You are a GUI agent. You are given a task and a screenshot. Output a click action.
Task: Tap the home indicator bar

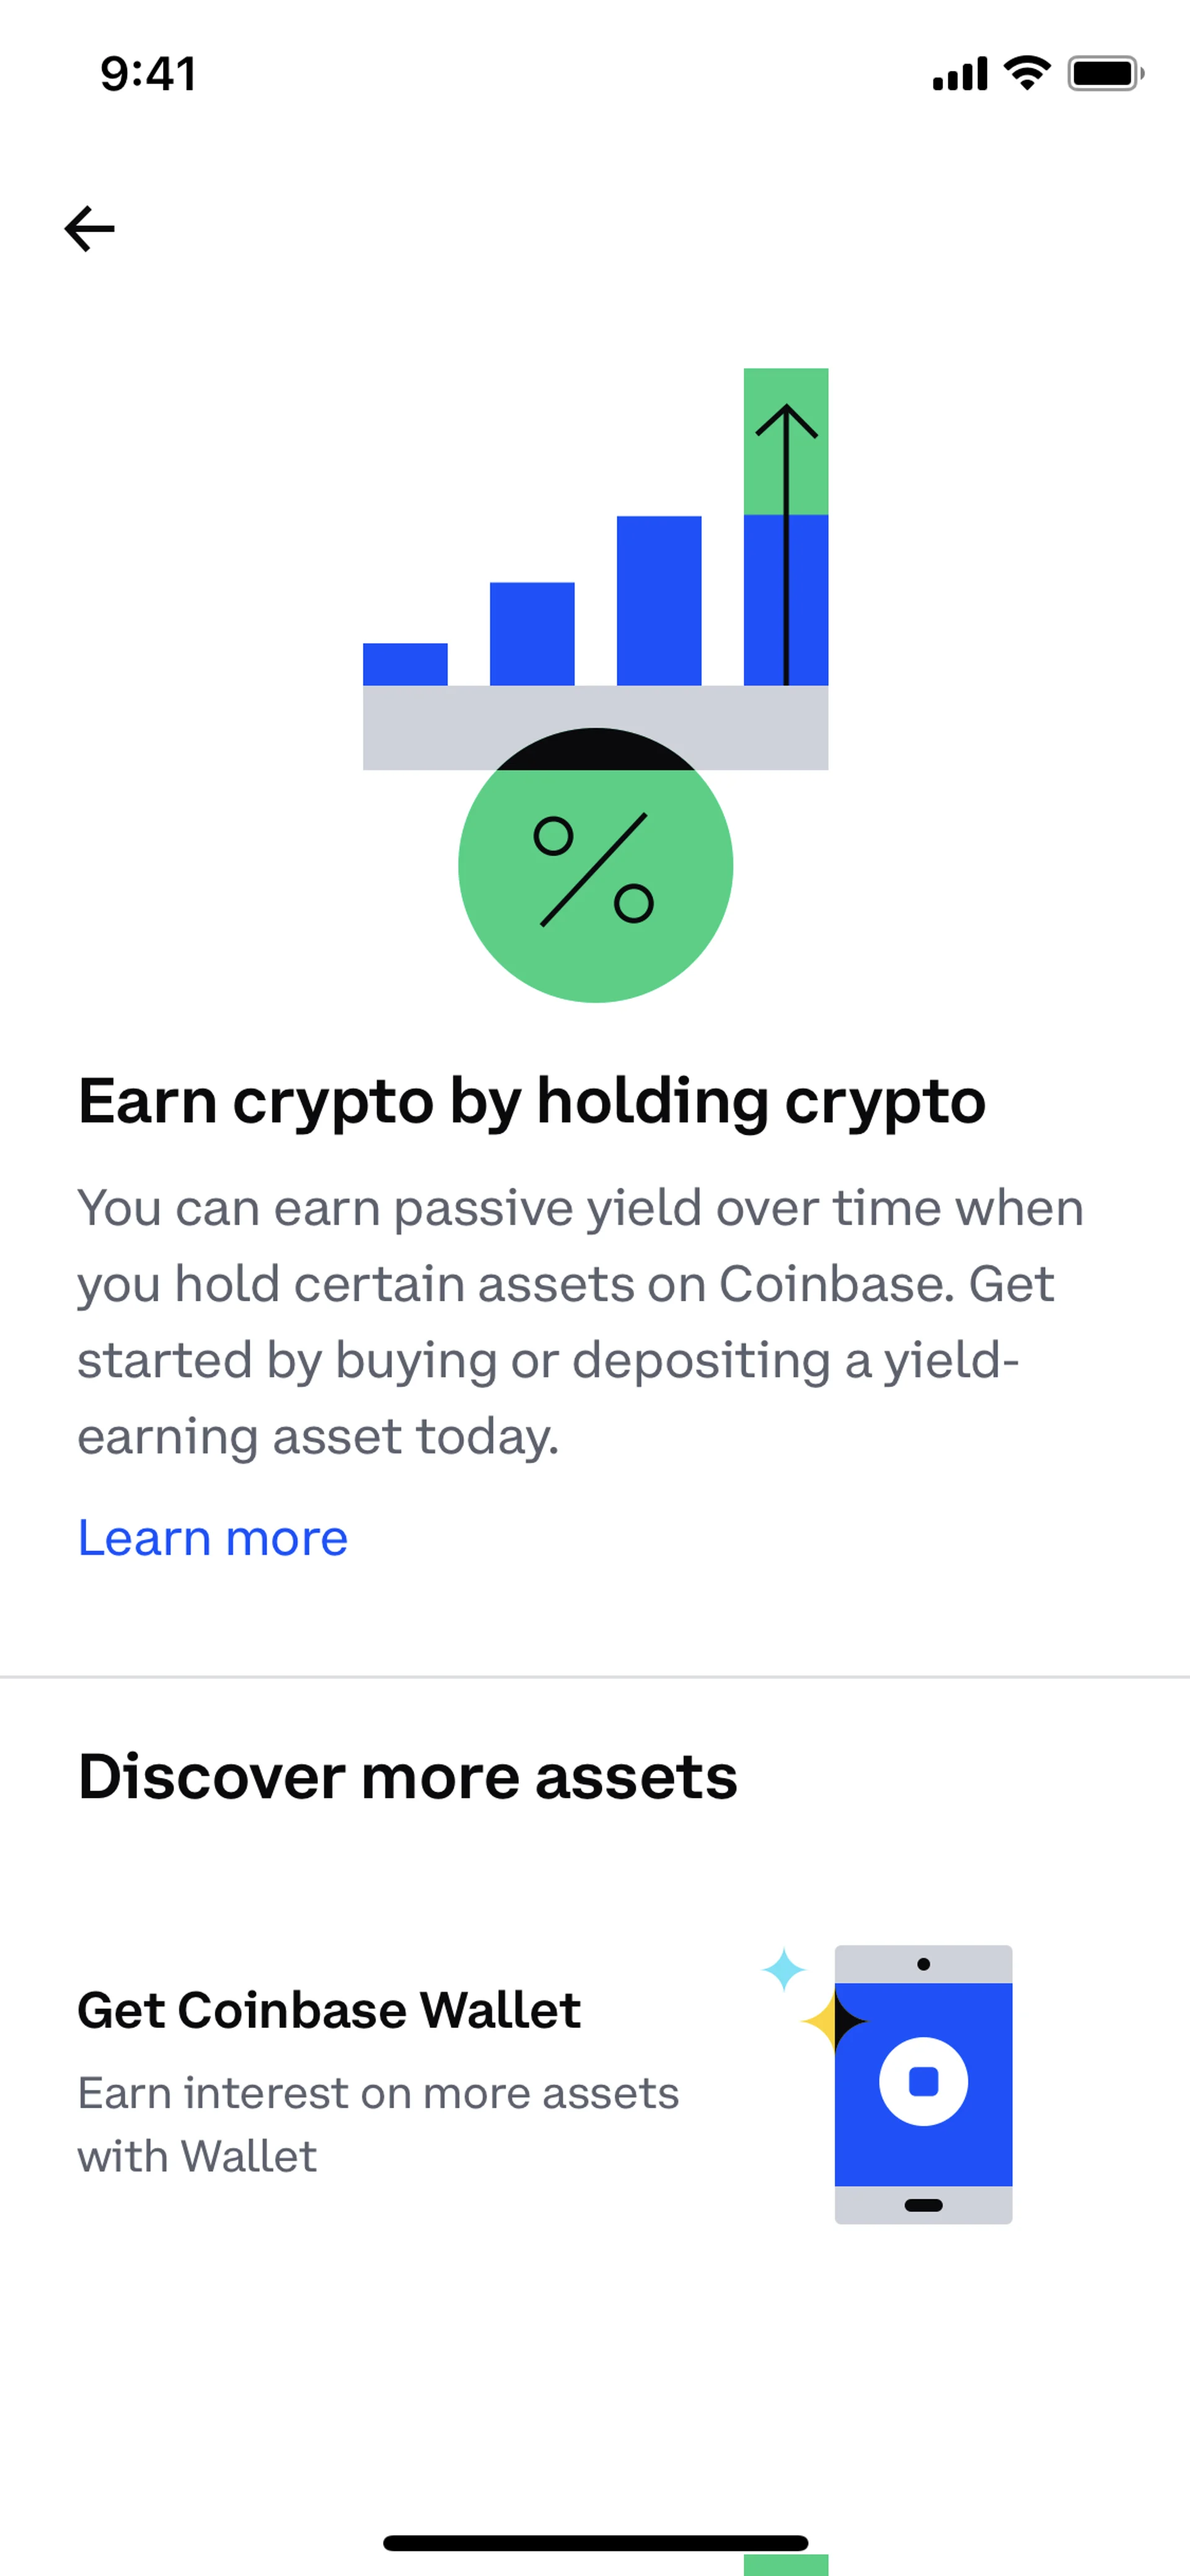click(595, 2543)
